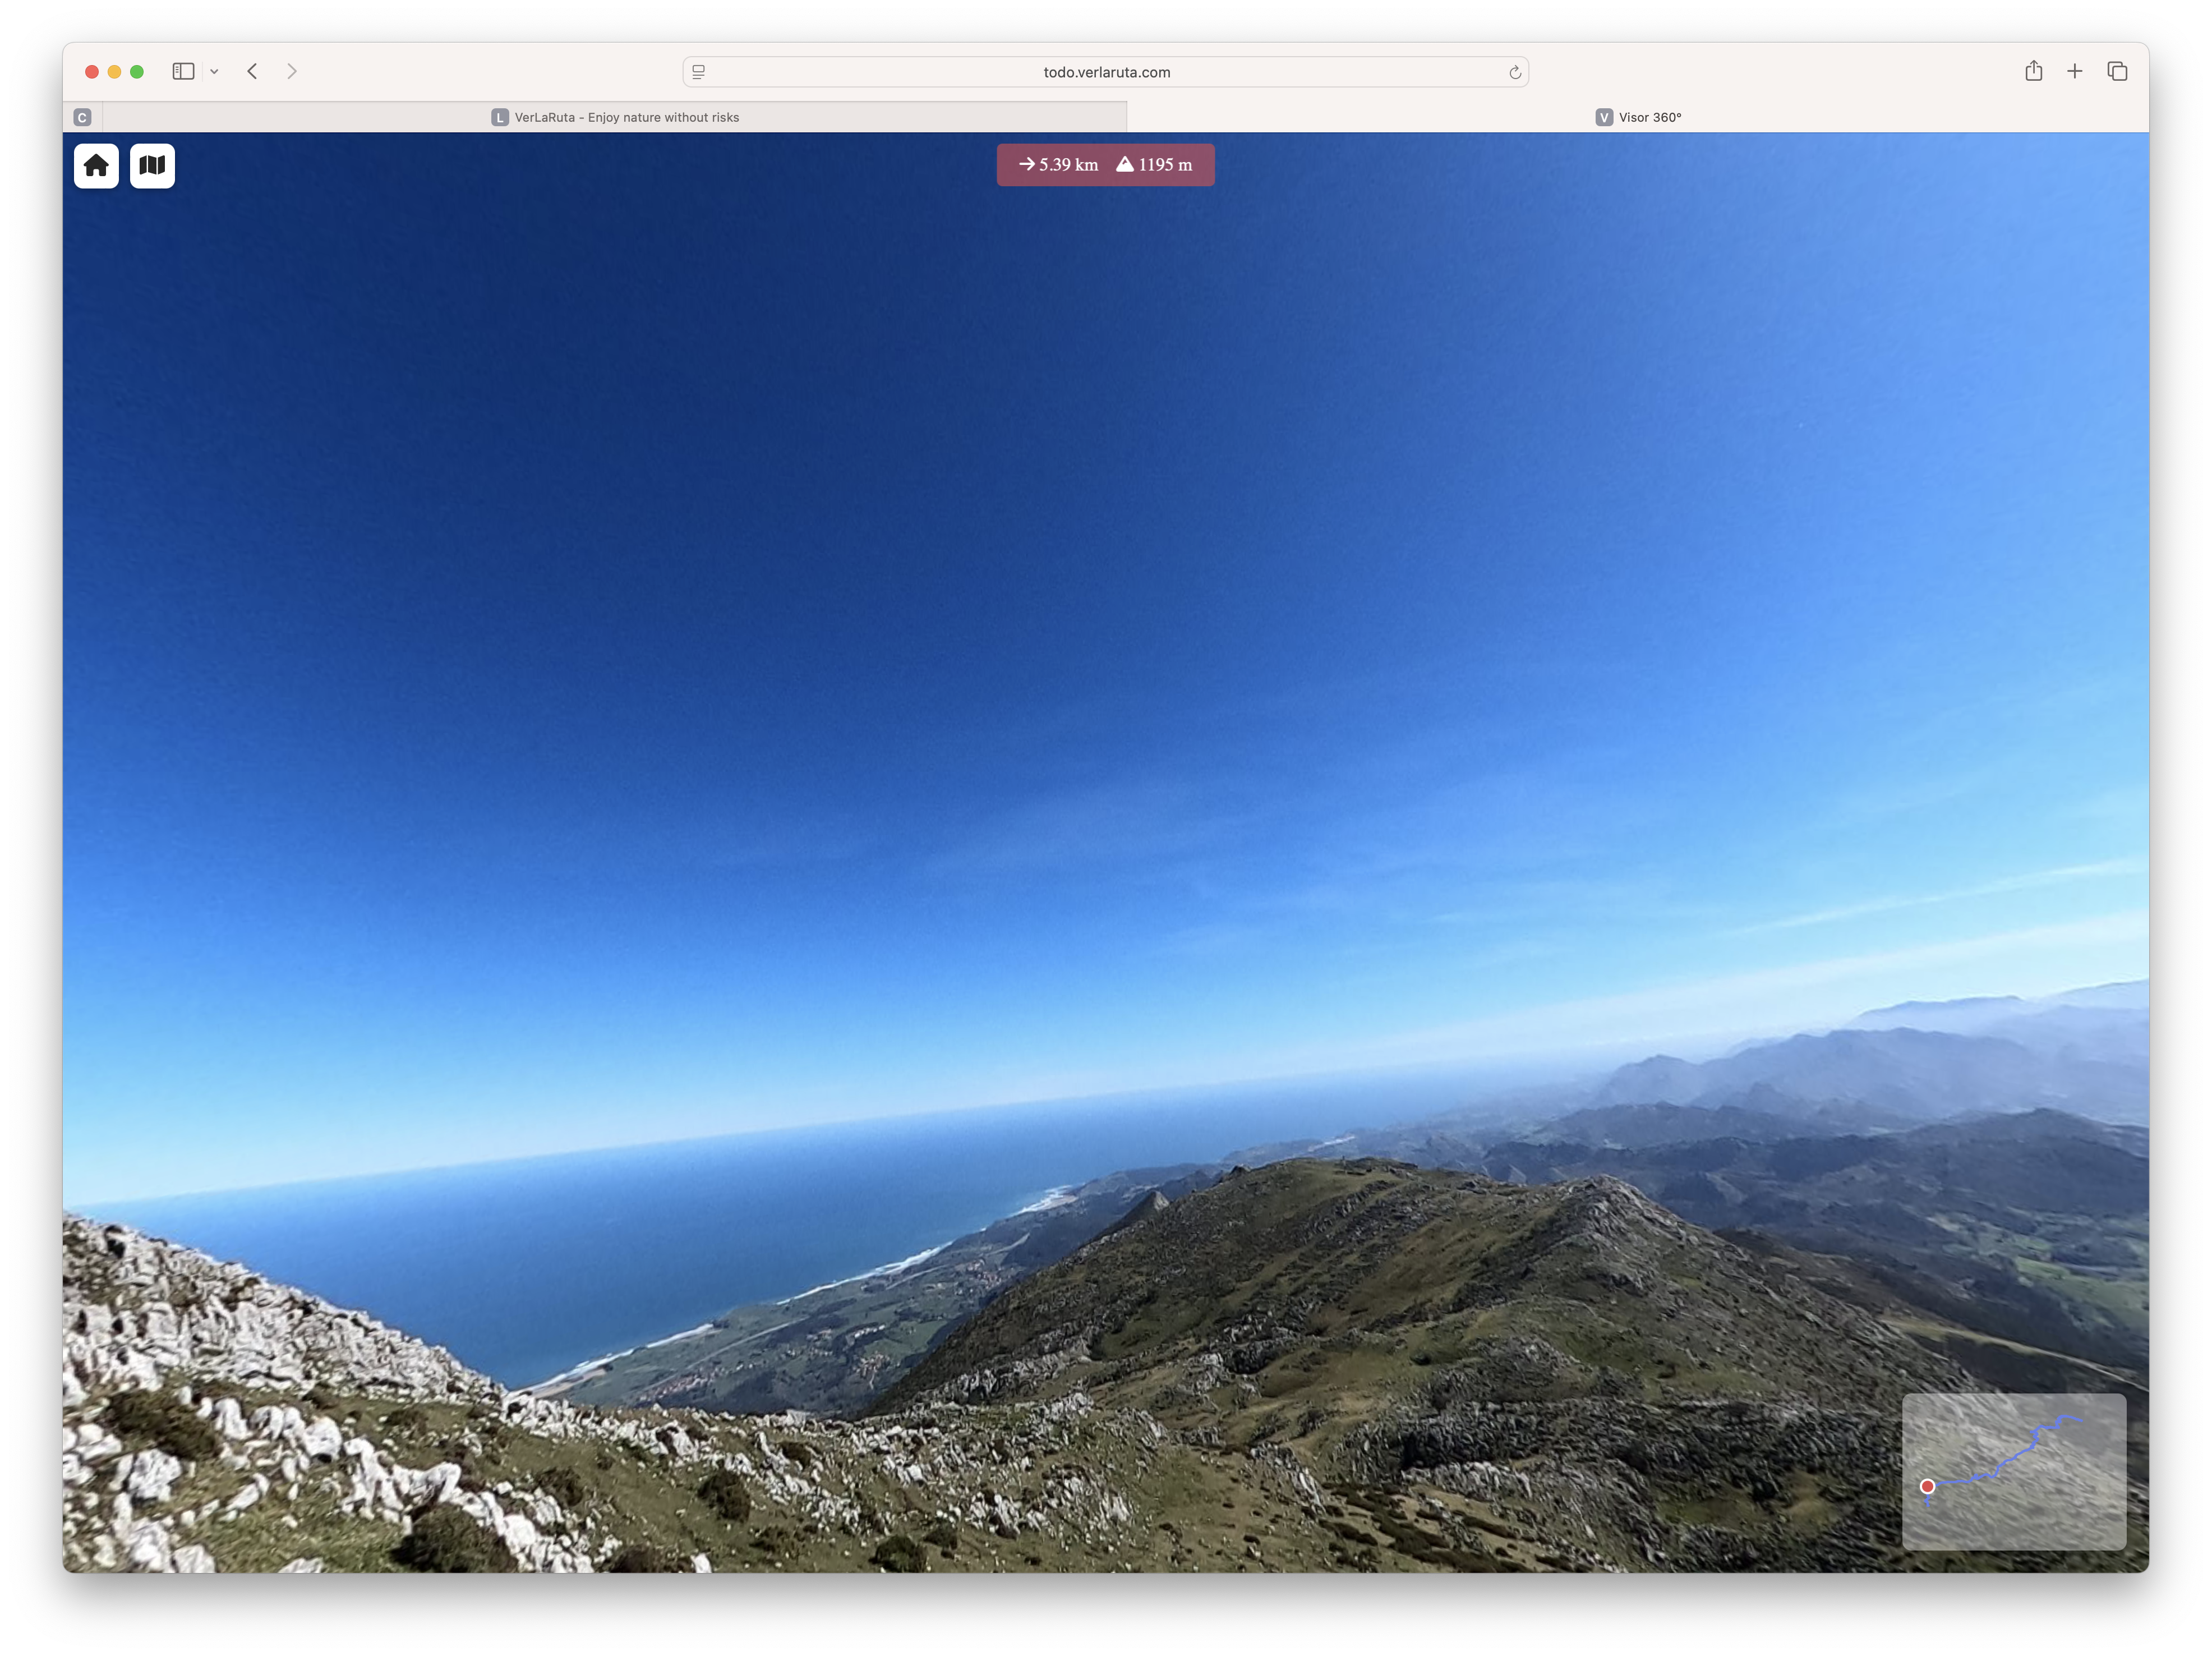2212x1656 pixels.
Task: Click the Share icon in Safari's toolbar
Action: (2032, 71)
